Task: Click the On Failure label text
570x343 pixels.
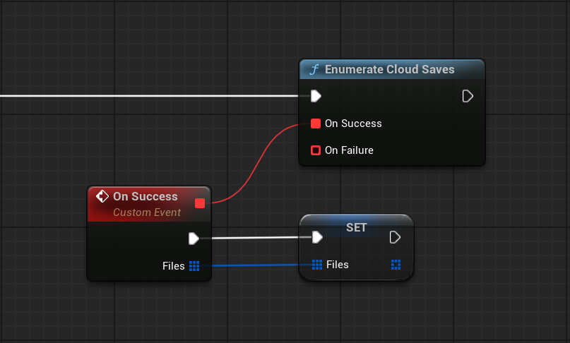Action: pos(349,150)
